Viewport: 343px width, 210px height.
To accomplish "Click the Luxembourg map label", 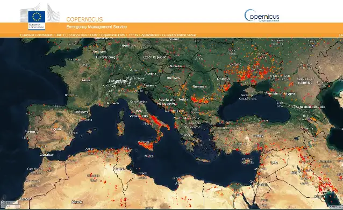I will pos(105,57).
